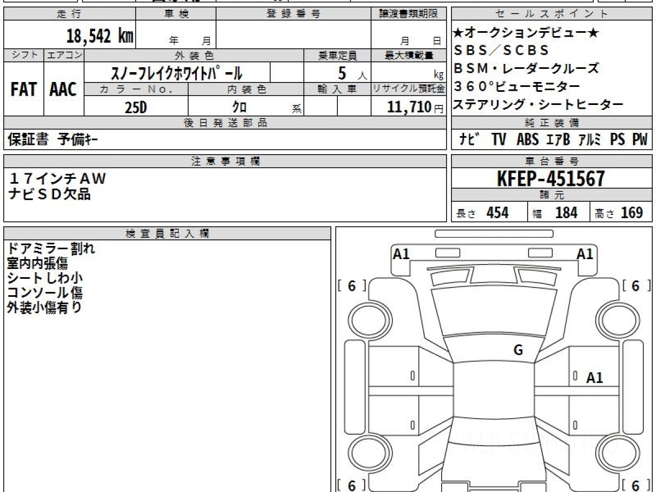This screenshot has height=492, width=656.
Task: Click the "カラーNo." label
Action: click(136, 89)
